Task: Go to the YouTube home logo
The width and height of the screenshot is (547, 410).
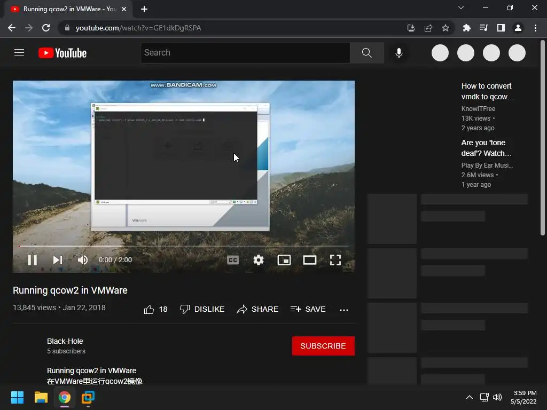Action: (x=62, y=53)
